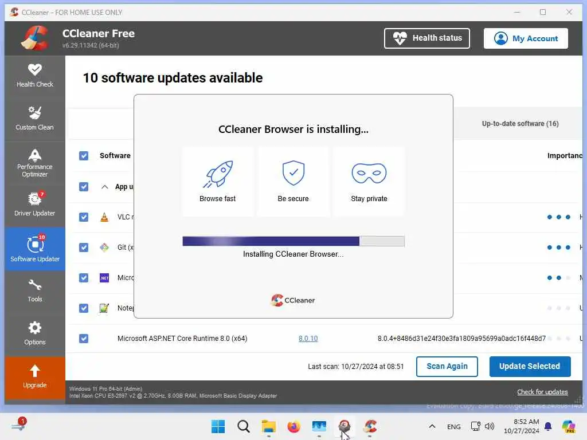The width and height of the screenshot is (587, 440).
Task: Click the Software column header
Action: [115, 156]
